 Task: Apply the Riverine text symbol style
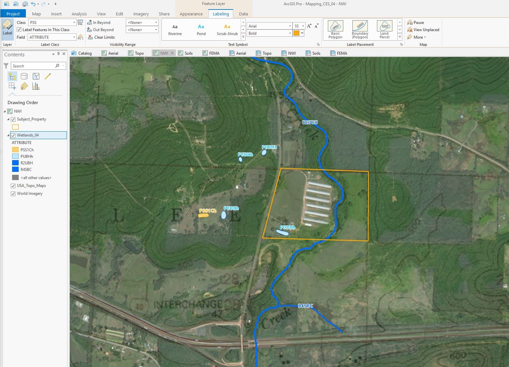tap(175, 29)
